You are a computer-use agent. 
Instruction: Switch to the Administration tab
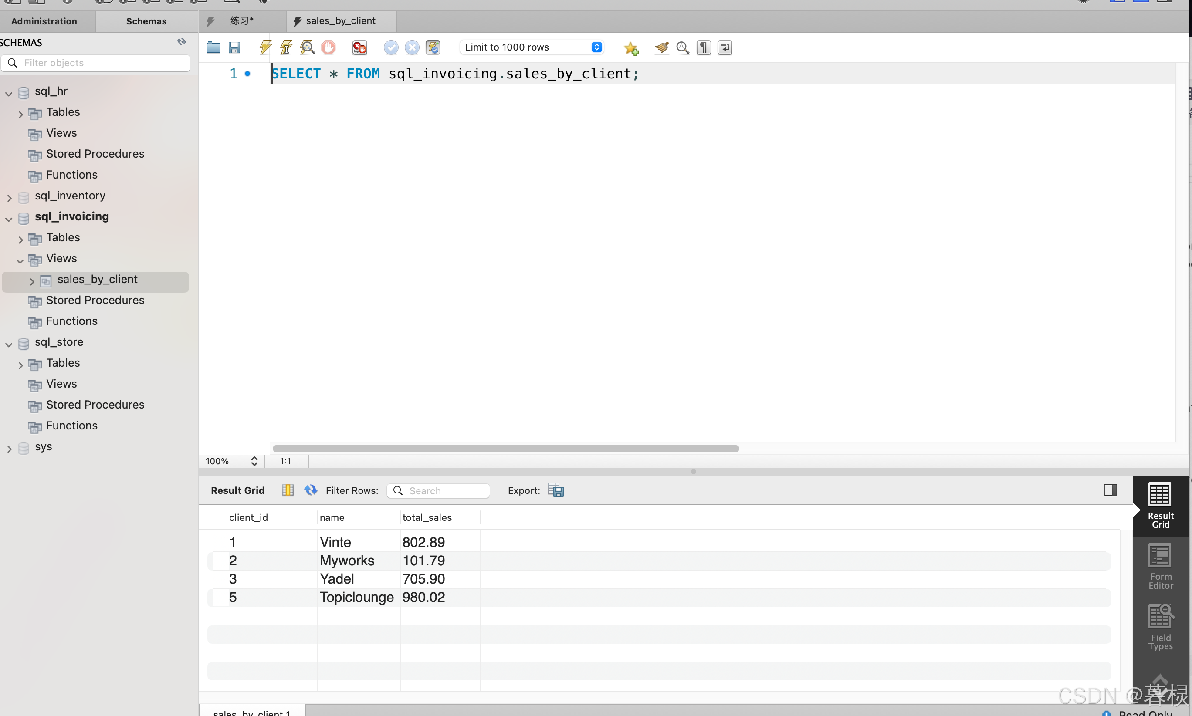point(44,21)
